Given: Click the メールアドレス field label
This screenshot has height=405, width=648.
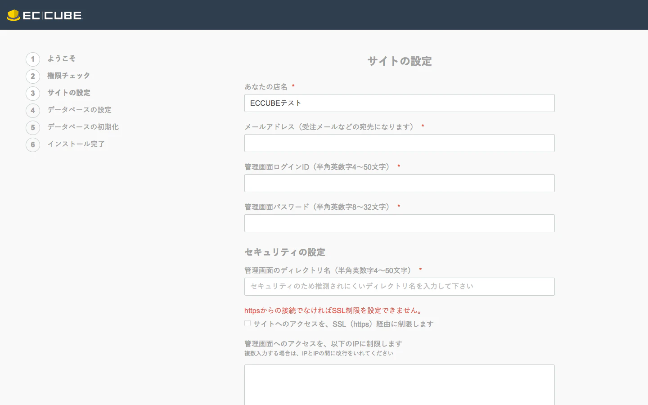Looking at the screenshot, I should 330,127.
